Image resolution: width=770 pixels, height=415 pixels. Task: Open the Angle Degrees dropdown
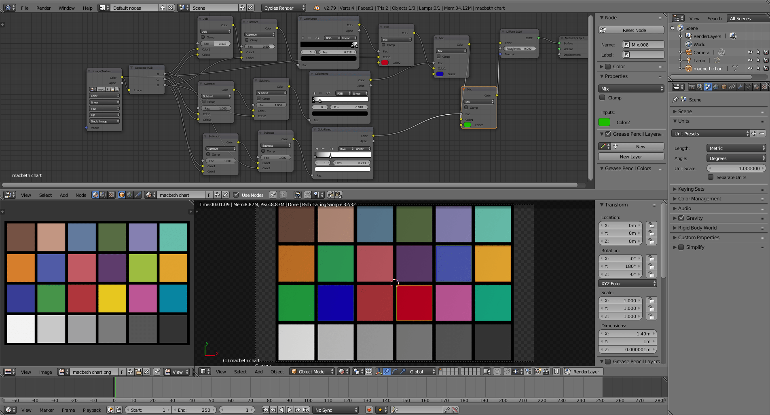[x=736, y=158]
